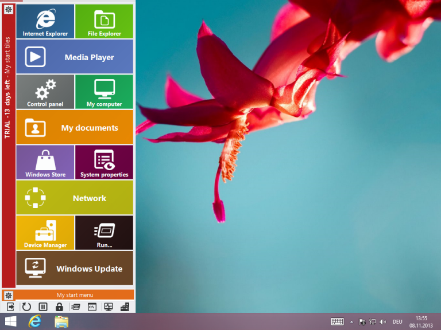Click the restart icon in bottom toolbar
This screenshot has width=441, height=330.
coord(26,307)
